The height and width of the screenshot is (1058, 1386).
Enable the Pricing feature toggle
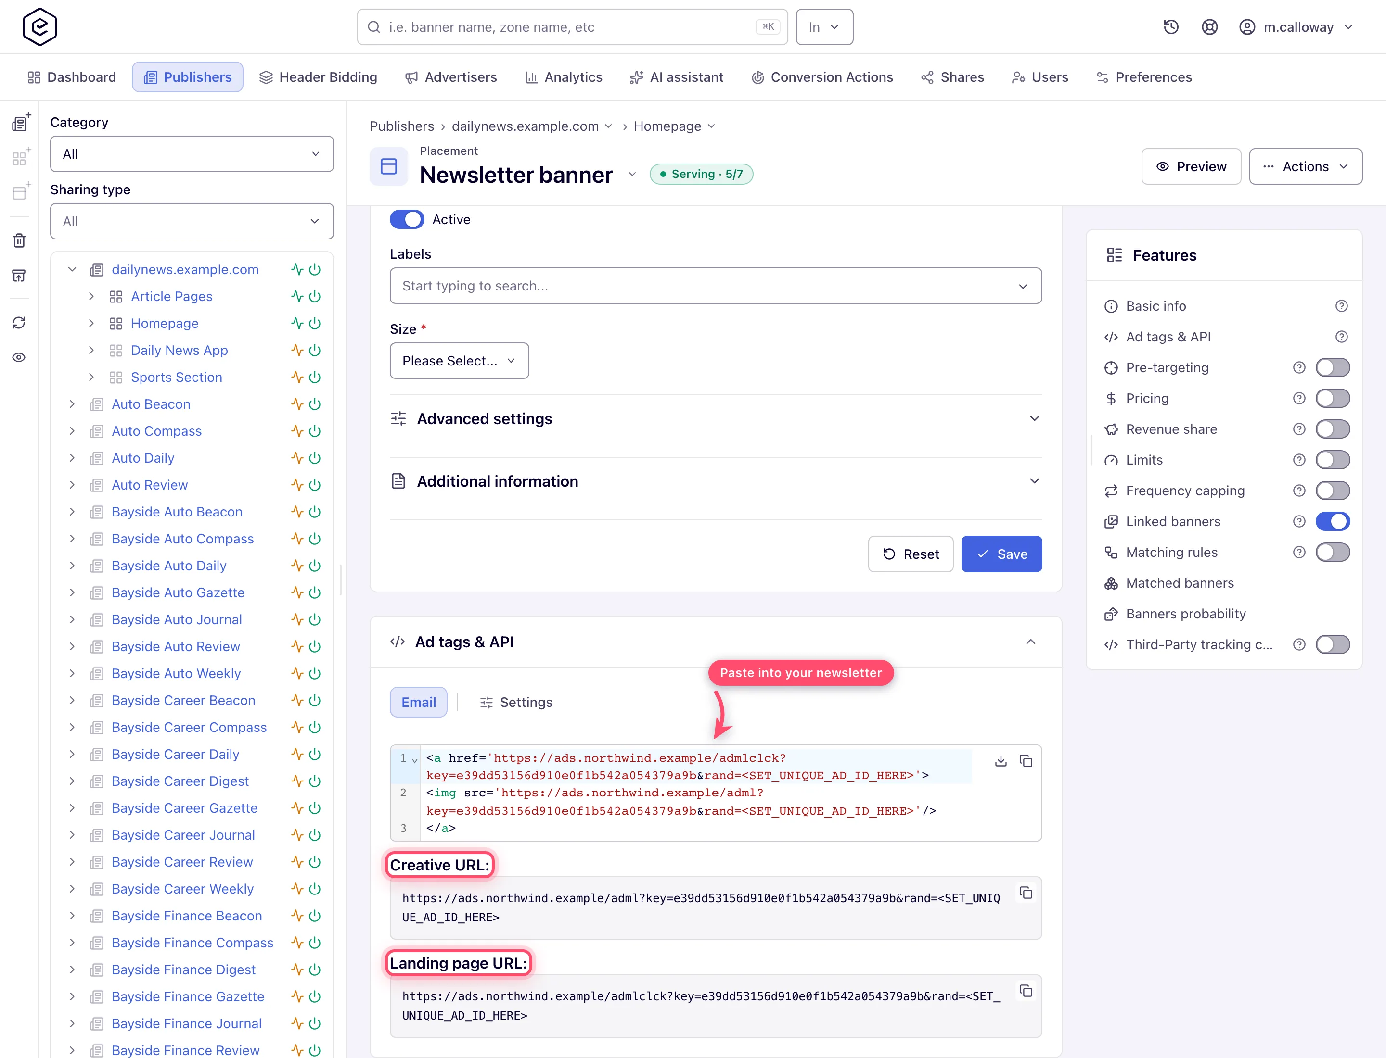pos(1333,399)
